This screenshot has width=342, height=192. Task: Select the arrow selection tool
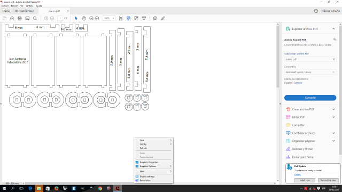point(76,19)
